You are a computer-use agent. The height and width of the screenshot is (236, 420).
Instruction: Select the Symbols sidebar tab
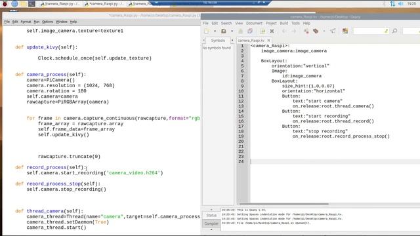pos(218,41)
